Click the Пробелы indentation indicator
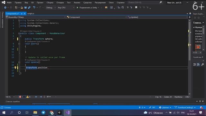 tap(178, 97)
